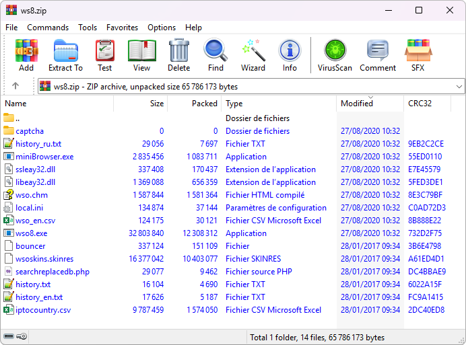This screenshot has height=345, width=466.
Task: Open the Favorites menu
Action: coord(122,28)
